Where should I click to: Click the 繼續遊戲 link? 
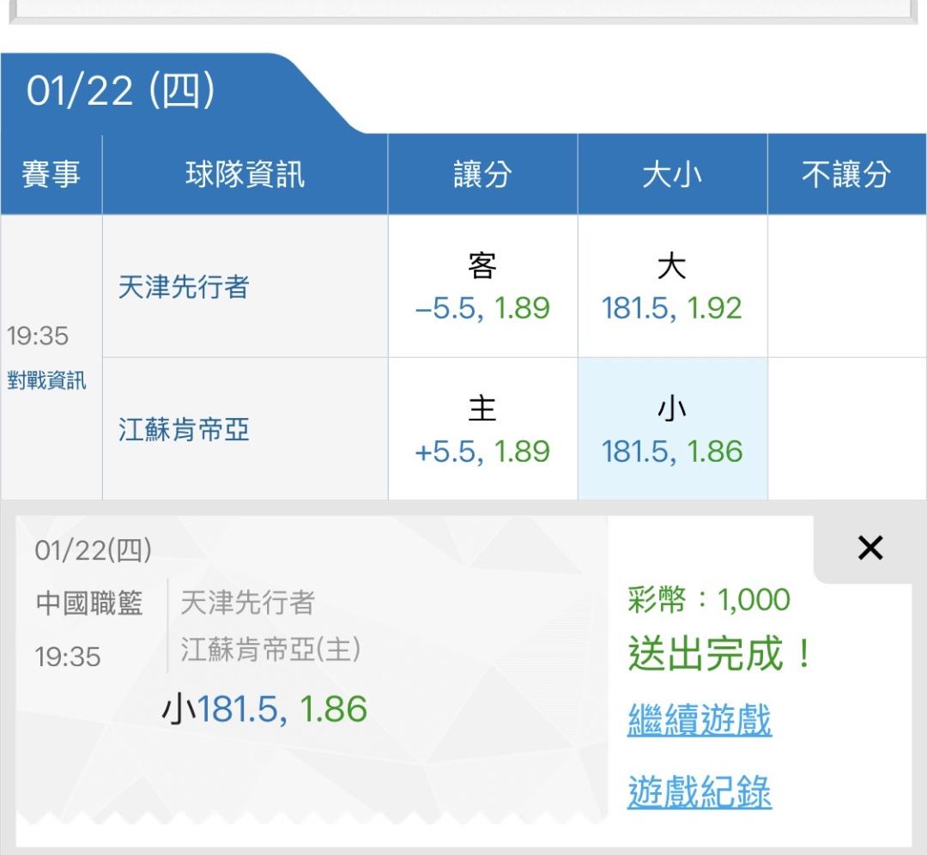tap(700, 719)
